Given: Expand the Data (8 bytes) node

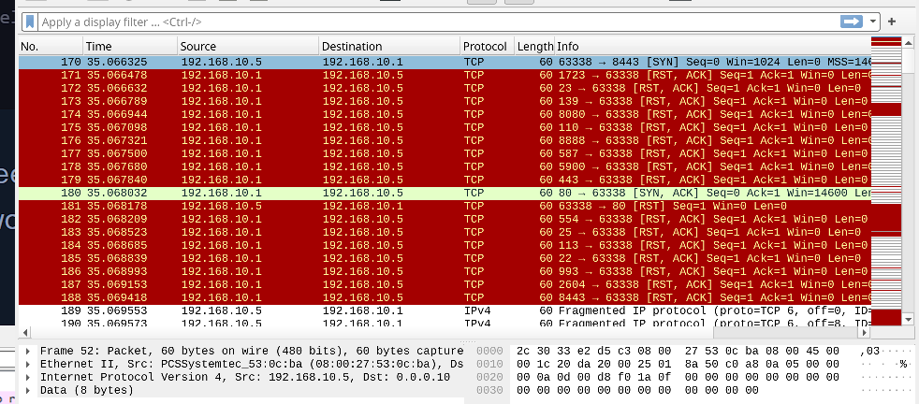Looking at the screenshot, I should [x=27, y=389].
